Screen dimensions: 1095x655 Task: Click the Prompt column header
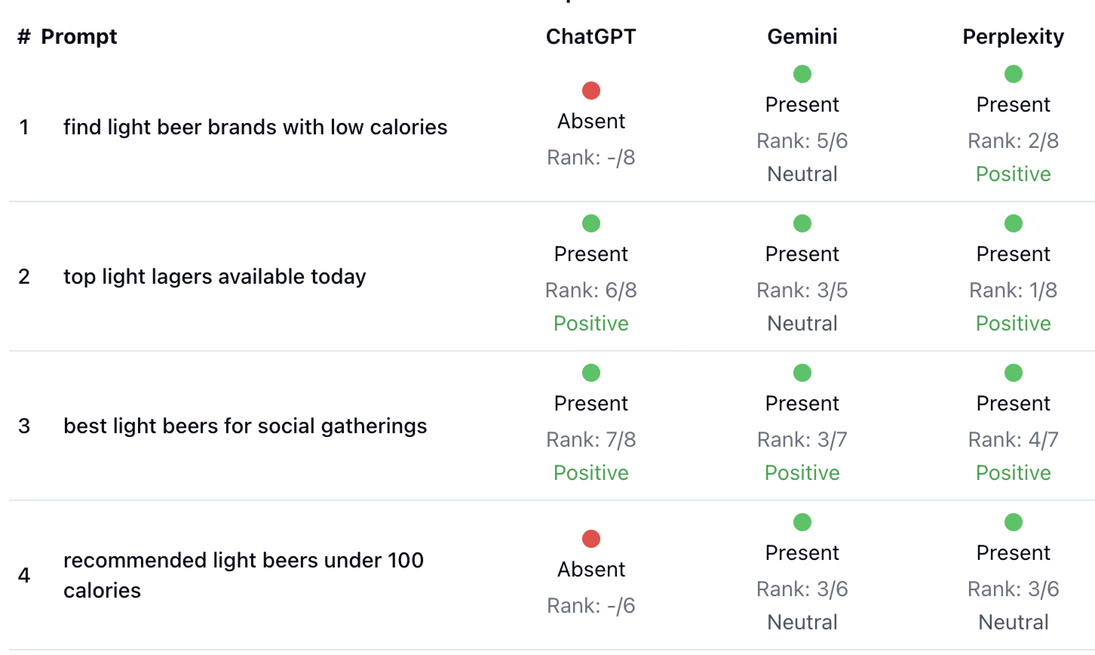[x=78, y=37]
